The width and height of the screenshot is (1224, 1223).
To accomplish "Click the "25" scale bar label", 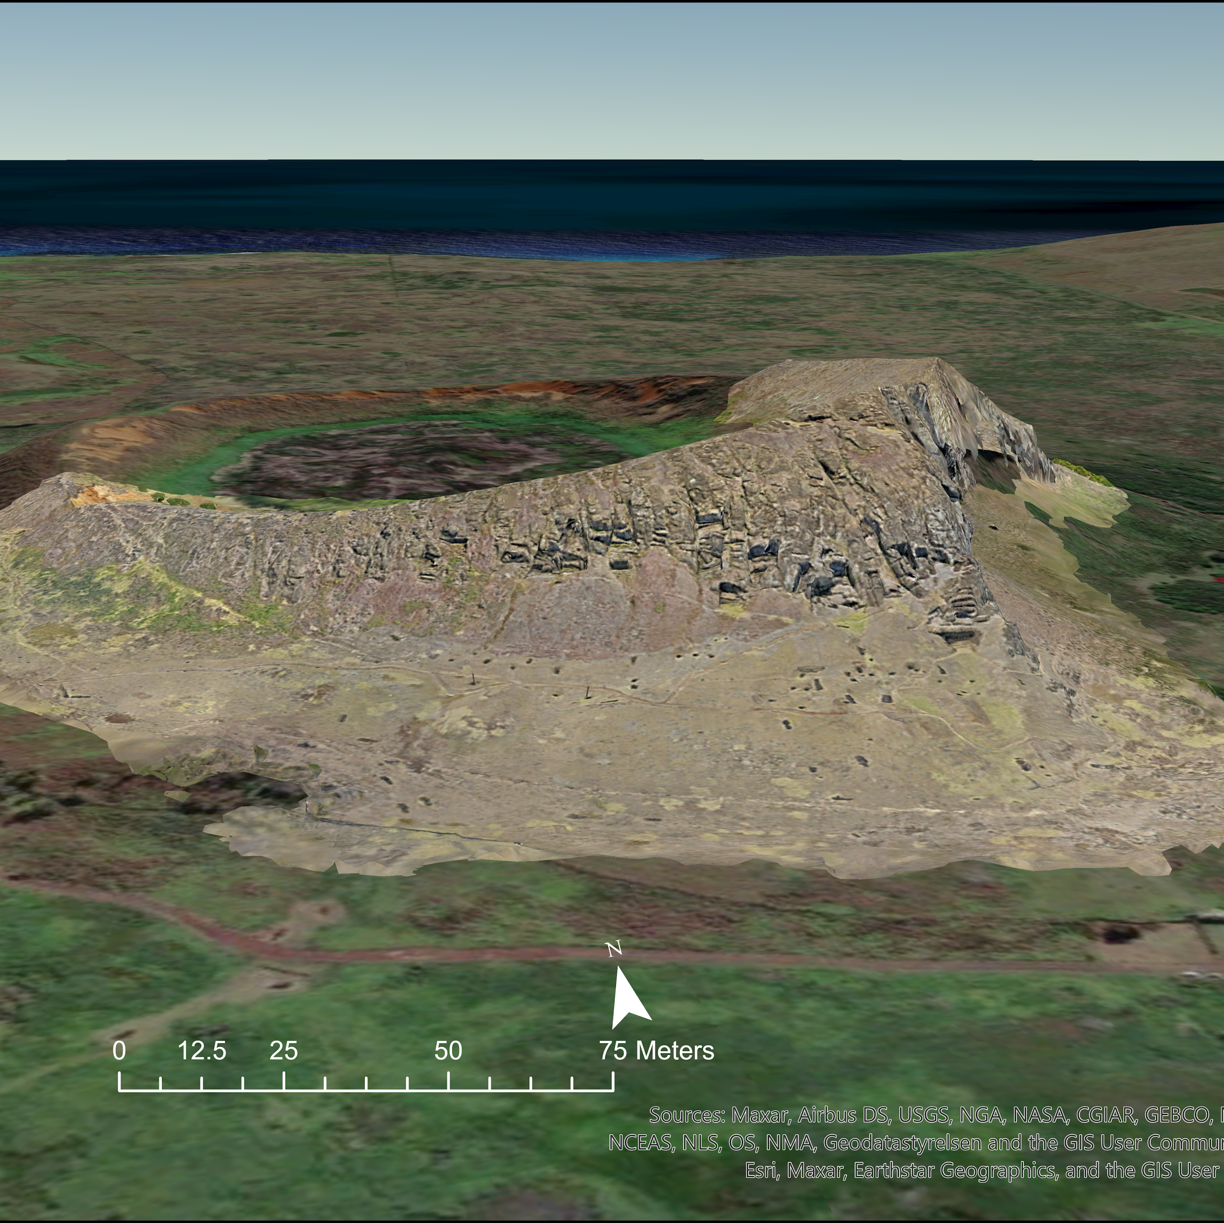I will [283, 1050].
